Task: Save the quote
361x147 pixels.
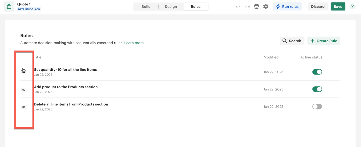Action: click(x=338, y=7)
